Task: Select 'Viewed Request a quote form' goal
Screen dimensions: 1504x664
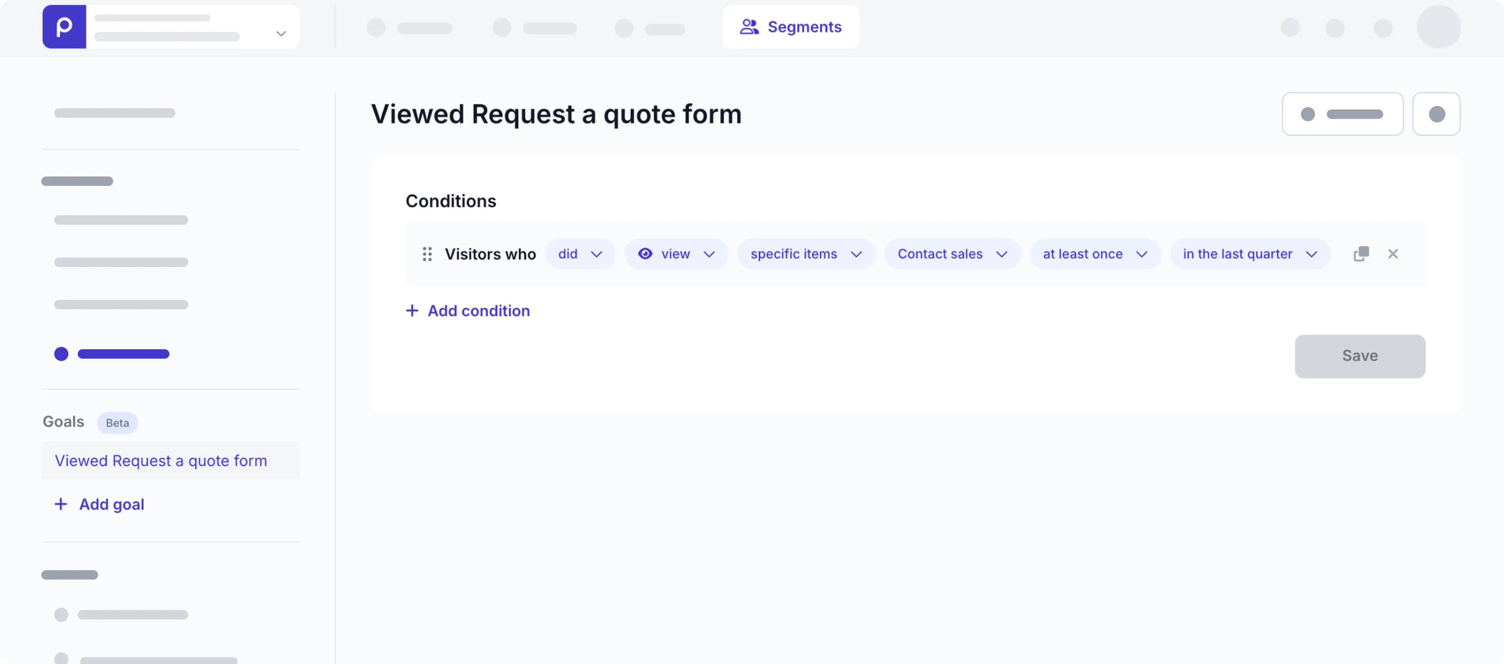Action: point(161,461)
